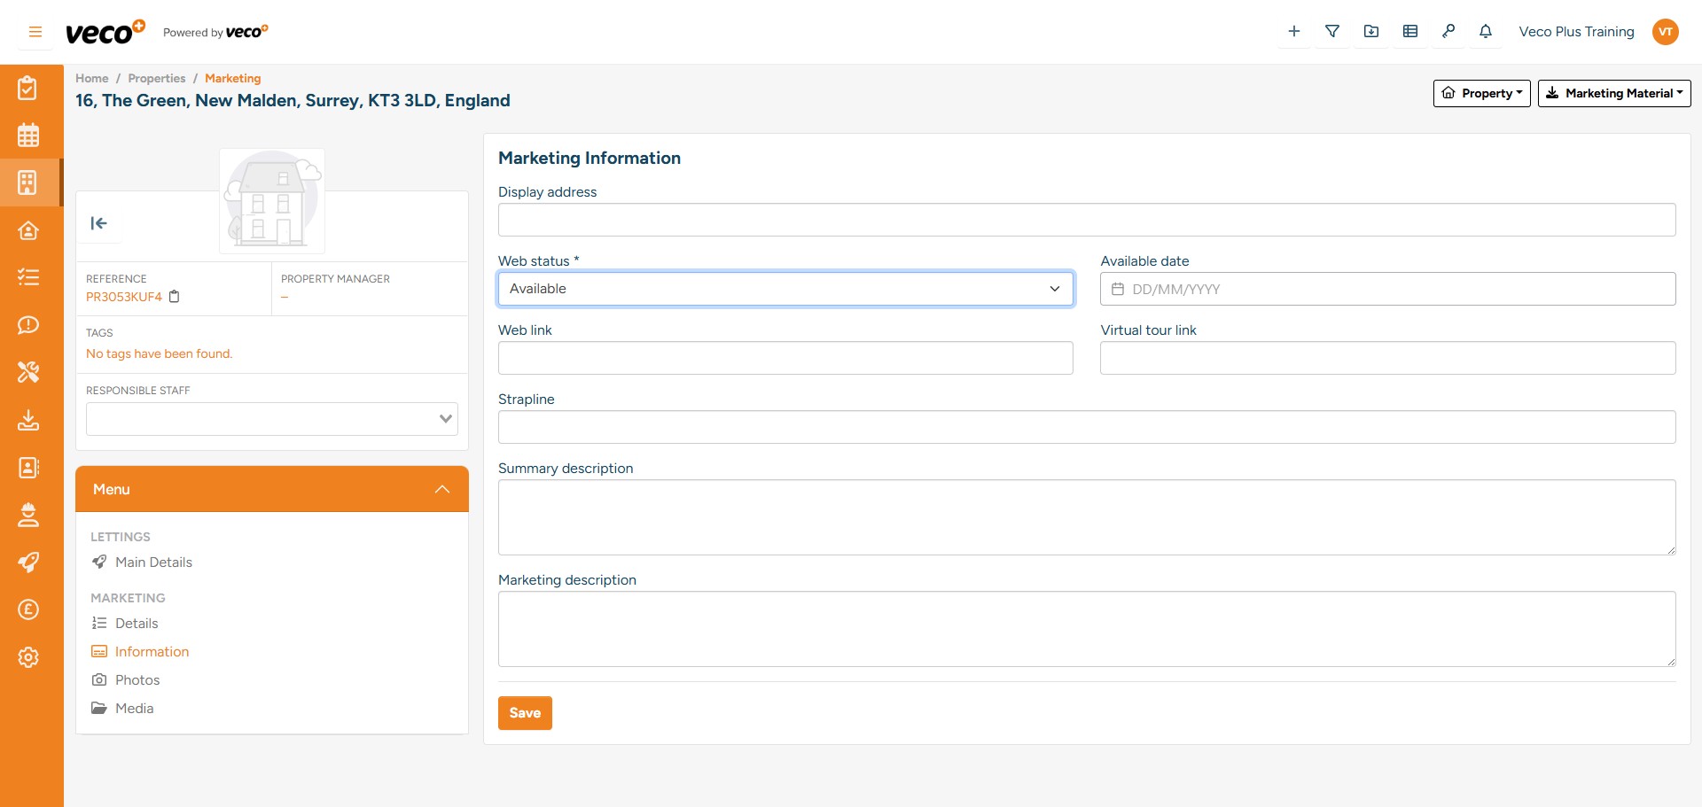Image resolution: width=1702 pixels, height=807 pixels.
Task: Select the calendar icon in sidebar
Action: pos(29,135)
